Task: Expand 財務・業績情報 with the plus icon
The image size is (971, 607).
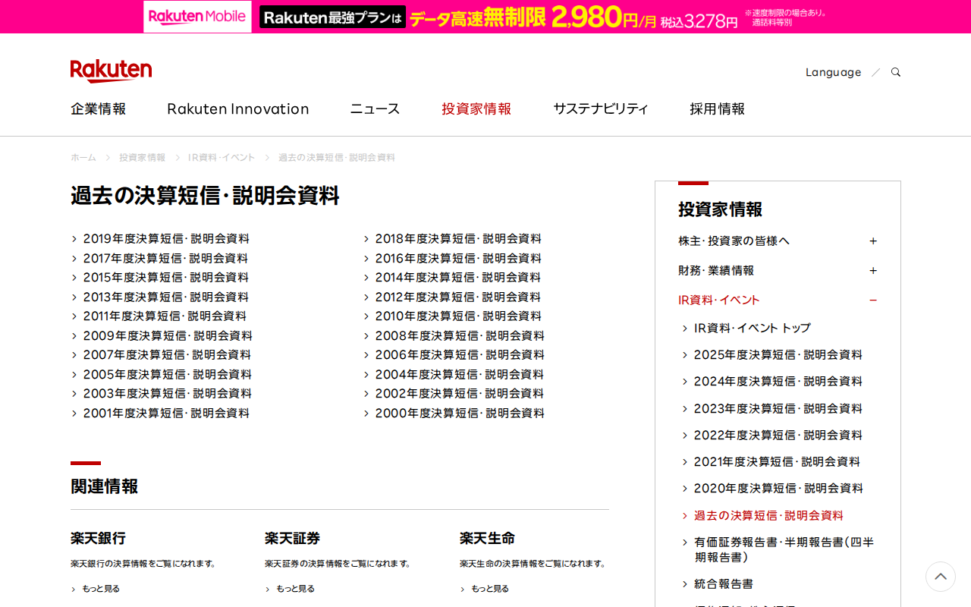Action: [873, 271]
